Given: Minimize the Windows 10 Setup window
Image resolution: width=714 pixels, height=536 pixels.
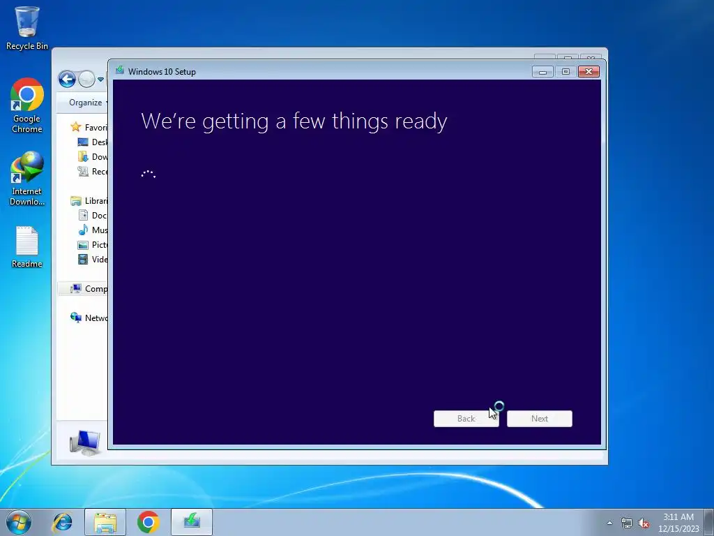Looking at the screenshot, I should [x=542, y=72].
